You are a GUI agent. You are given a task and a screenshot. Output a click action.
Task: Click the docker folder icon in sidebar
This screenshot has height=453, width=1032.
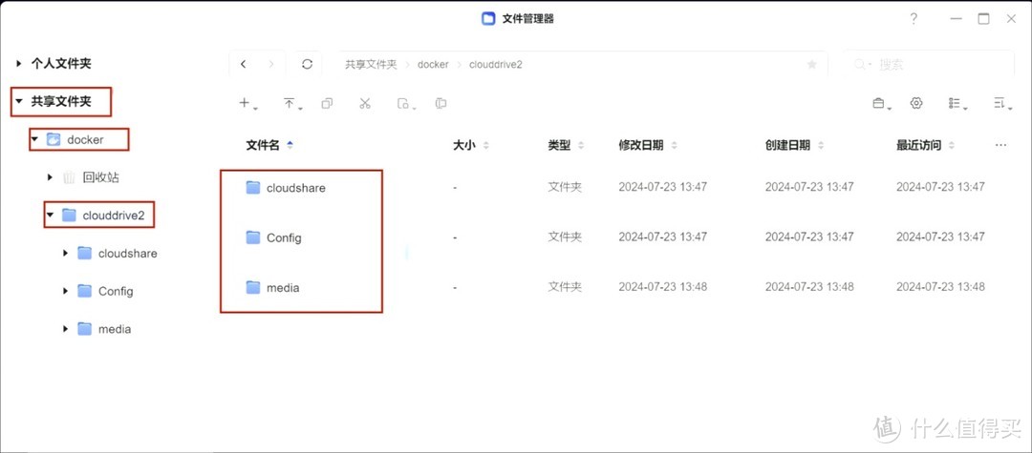click(x=54, y=140)
